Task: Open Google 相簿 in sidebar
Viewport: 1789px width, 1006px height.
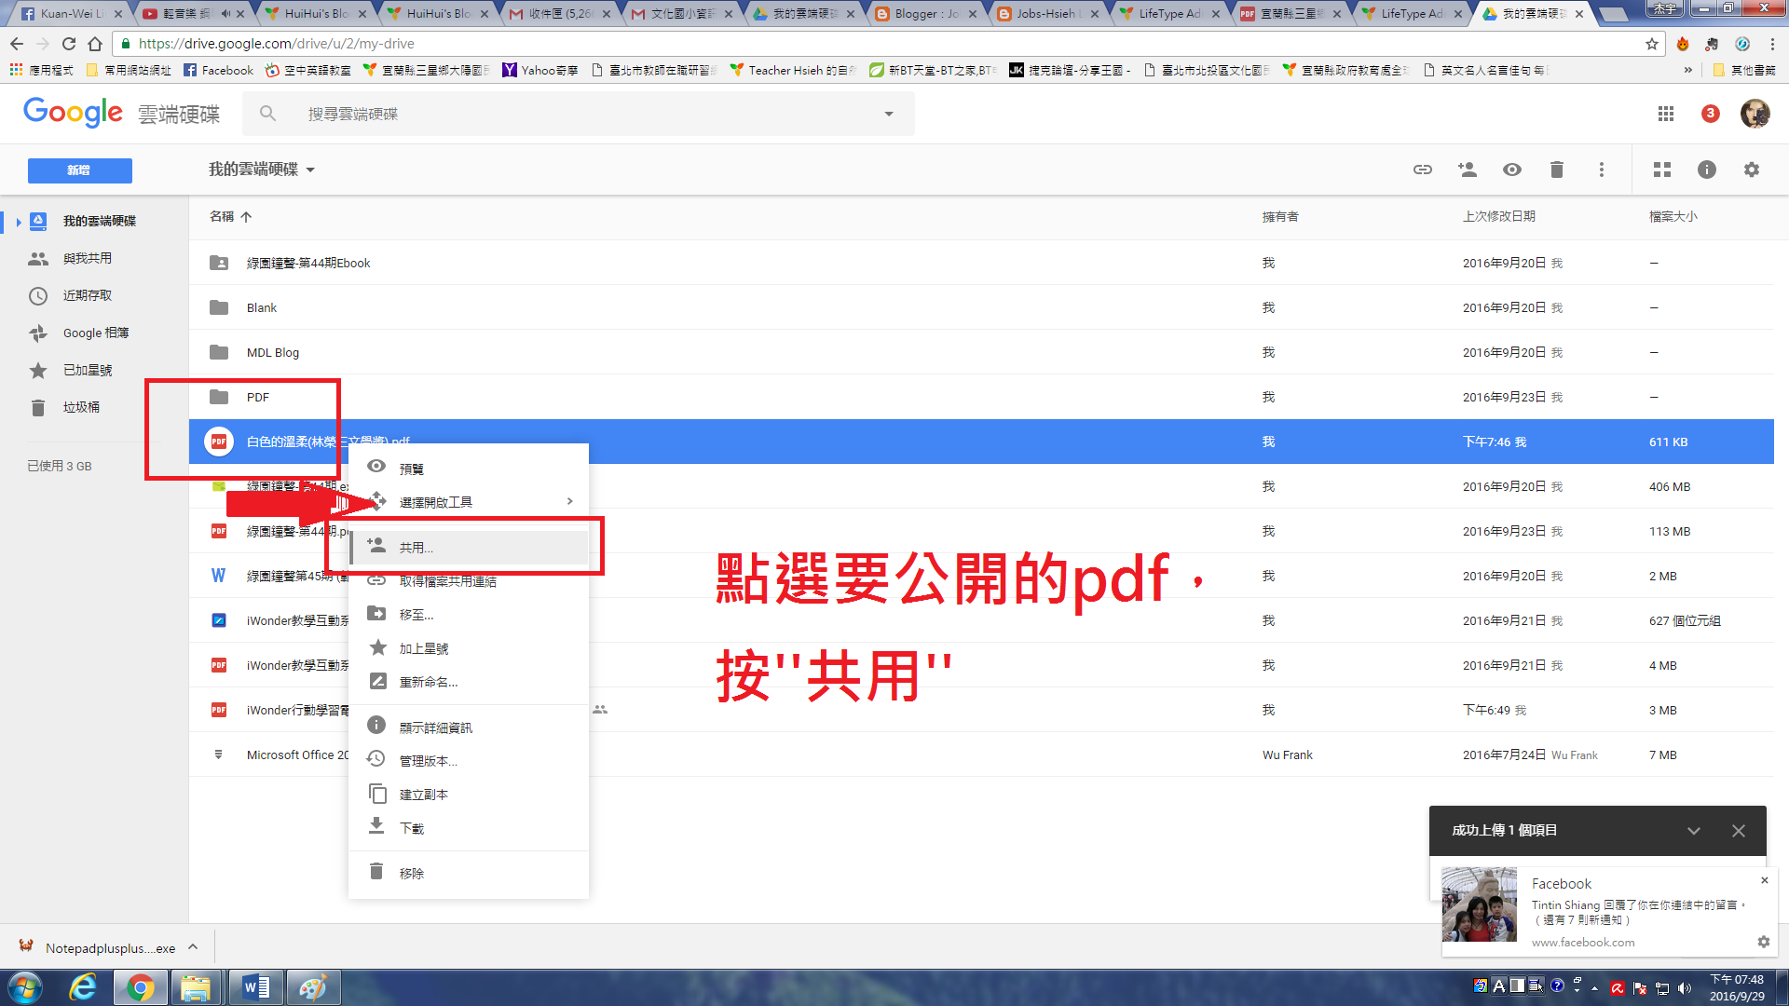Action: click(95, 333)
